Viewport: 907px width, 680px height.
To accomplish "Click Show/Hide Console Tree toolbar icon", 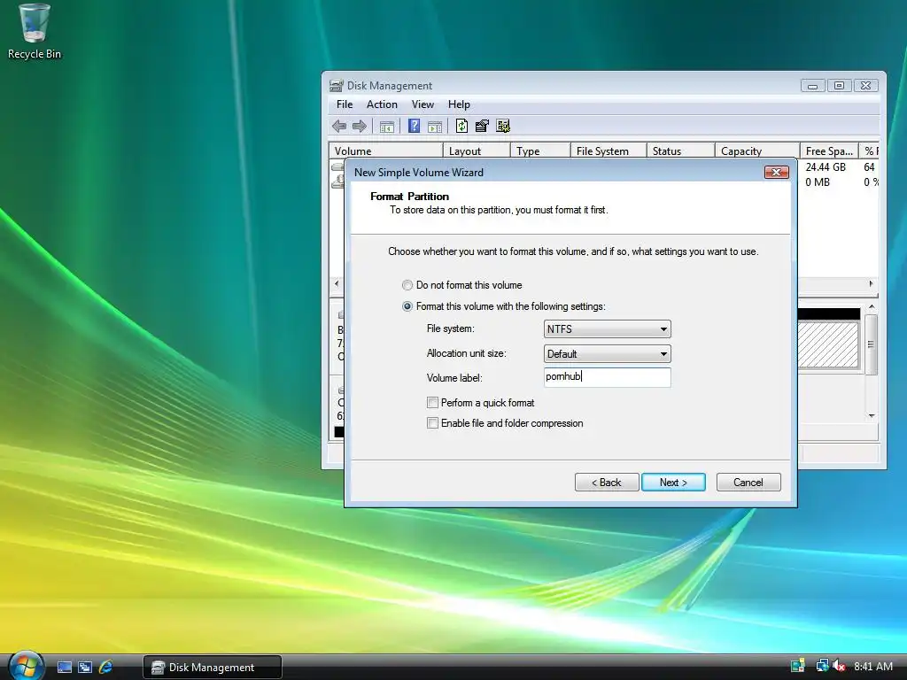I will (387, 126).
